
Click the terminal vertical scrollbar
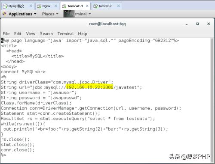212,100
